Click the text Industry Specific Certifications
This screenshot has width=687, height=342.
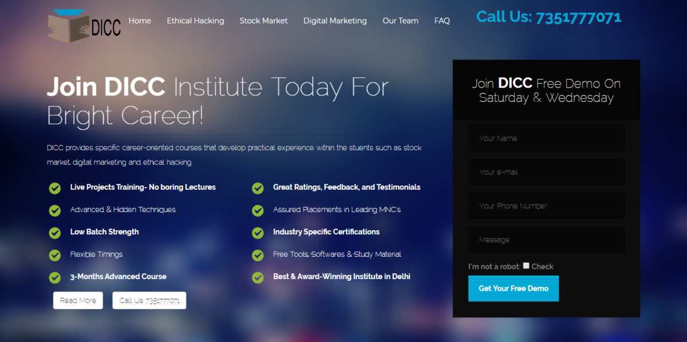(x=326, y=232)
